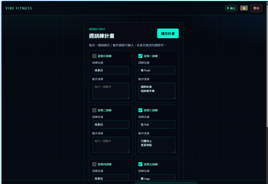Click the 線上 online status badge

[x=231, y=8]
